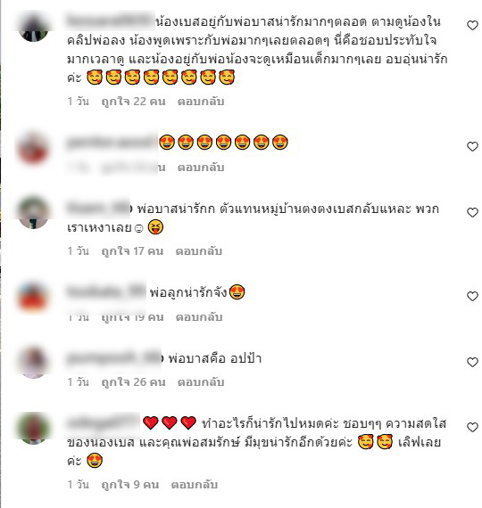This screenshot has width=482, height=508.
Task: Open the first commenter's profile picture
Action: [33, 26]
